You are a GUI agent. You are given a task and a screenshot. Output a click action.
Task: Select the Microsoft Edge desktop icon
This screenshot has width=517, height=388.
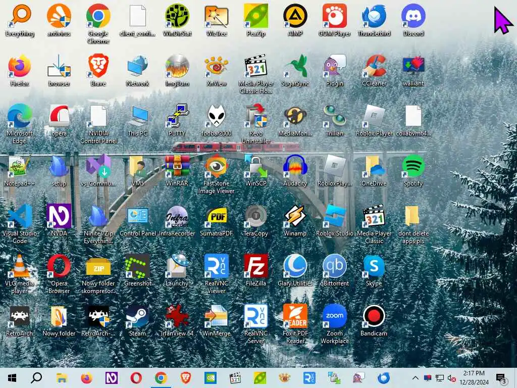click(20, 124)
